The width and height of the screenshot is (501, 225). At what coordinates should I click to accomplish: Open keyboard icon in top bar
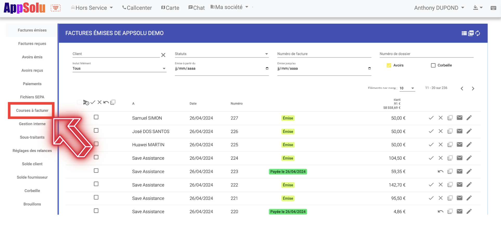pos(493,8)
